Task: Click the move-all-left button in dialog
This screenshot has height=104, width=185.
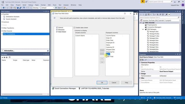Action: [x=102, y=62]
